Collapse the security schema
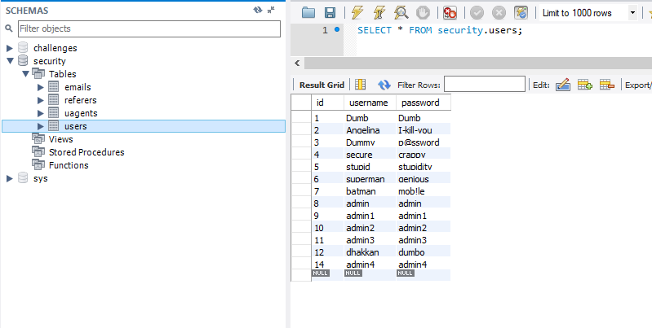652x328 pixels. tap(10, 61)
